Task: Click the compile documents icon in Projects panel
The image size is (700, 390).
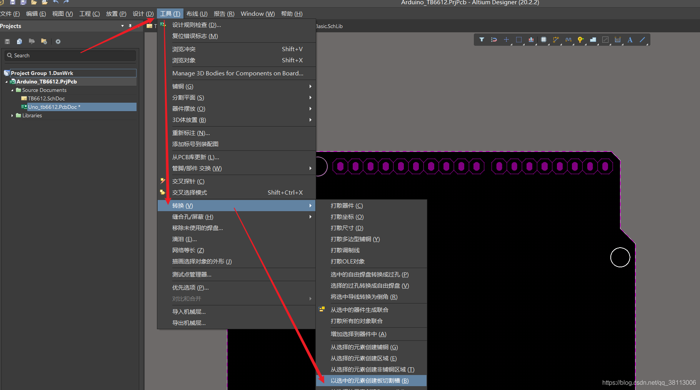Action: (19, 42)
